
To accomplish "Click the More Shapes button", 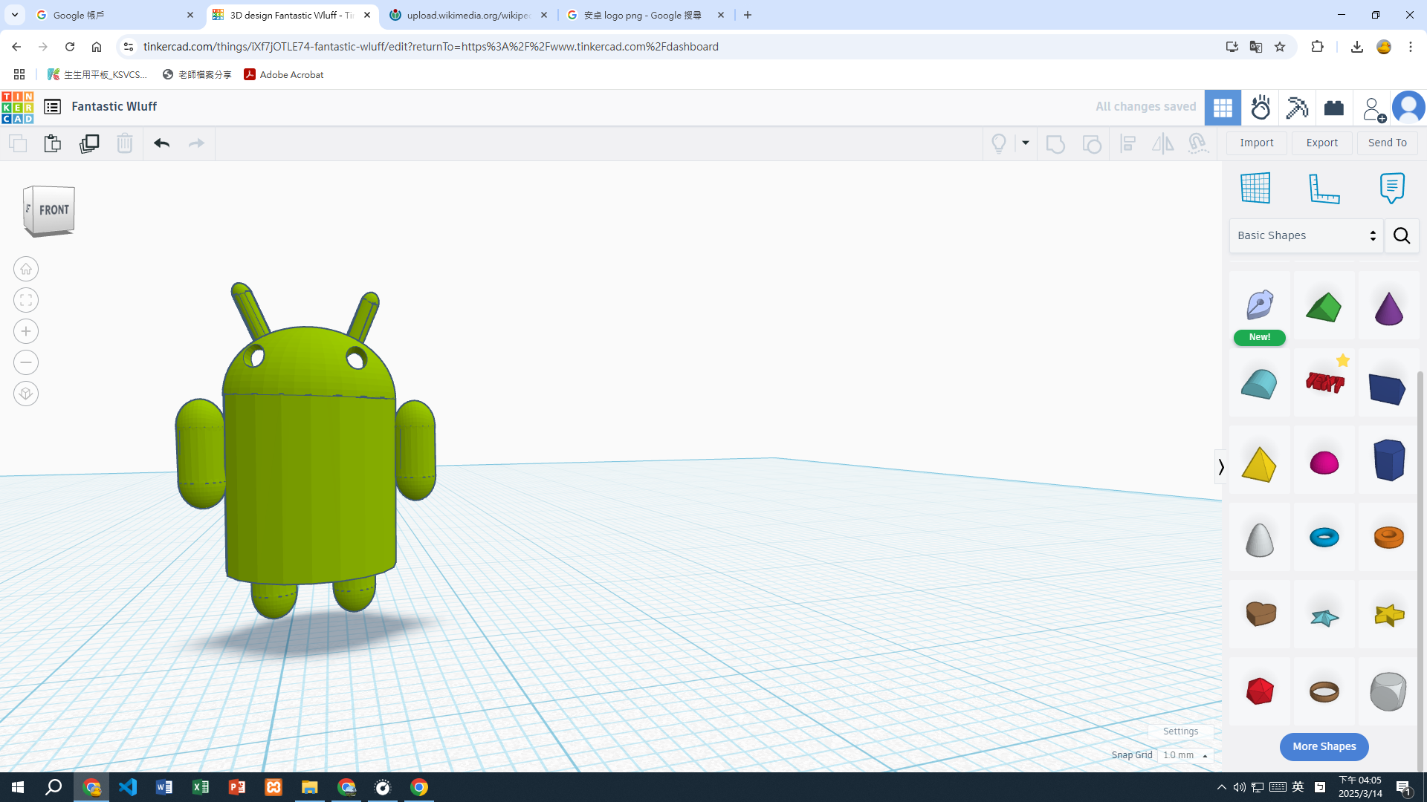I will point(1324,746).
